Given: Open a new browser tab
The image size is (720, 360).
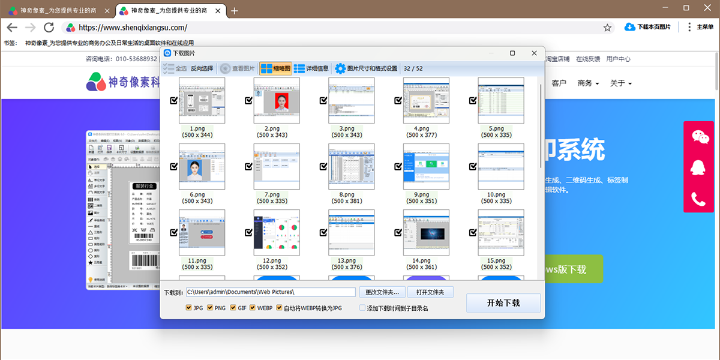Looking at the screenshot, I should point(235,10).
